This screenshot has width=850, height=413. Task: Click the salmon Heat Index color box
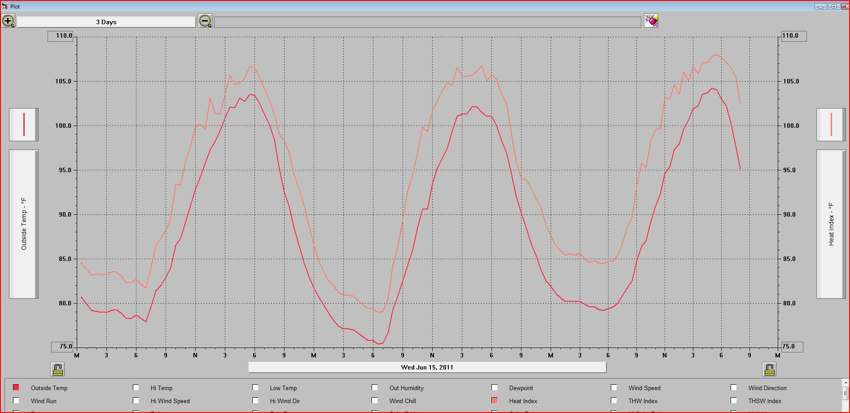point(495,400)
